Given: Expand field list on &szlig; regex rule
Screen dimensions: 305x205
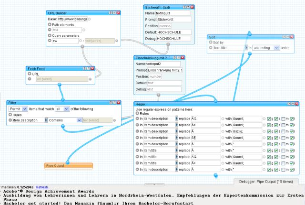Looking at the screenshot, I should click(177, 131).
